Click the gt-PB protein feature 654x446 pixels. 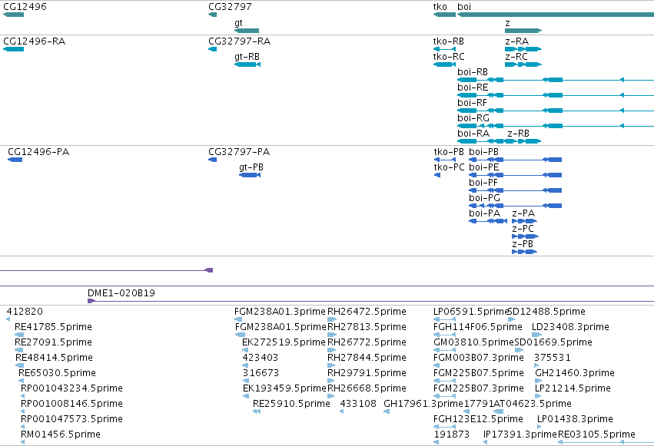pyautogui.click(x=250, y=175)
